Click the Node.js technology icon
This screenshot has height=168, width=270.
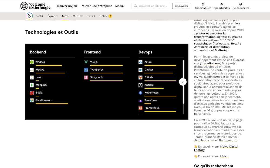point(32,62)
